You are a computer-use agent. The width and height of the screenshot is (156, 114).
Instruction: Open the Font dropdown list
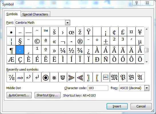[x=67, y=23]
